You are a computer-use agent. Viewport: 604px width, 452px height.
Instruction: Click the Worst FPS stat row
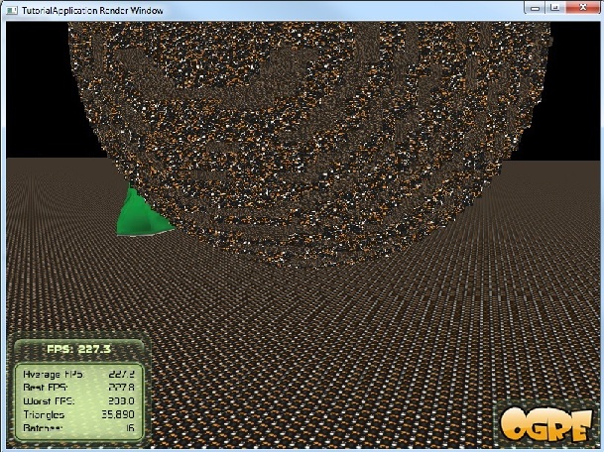(x=79, y=401)
